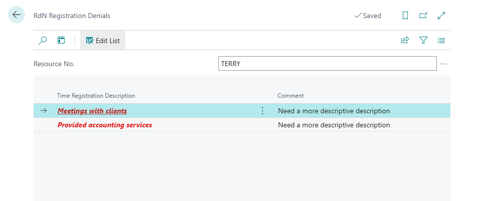Open the search magnifier icon
The height and width of the screenshot is (201, 484).
43,41
